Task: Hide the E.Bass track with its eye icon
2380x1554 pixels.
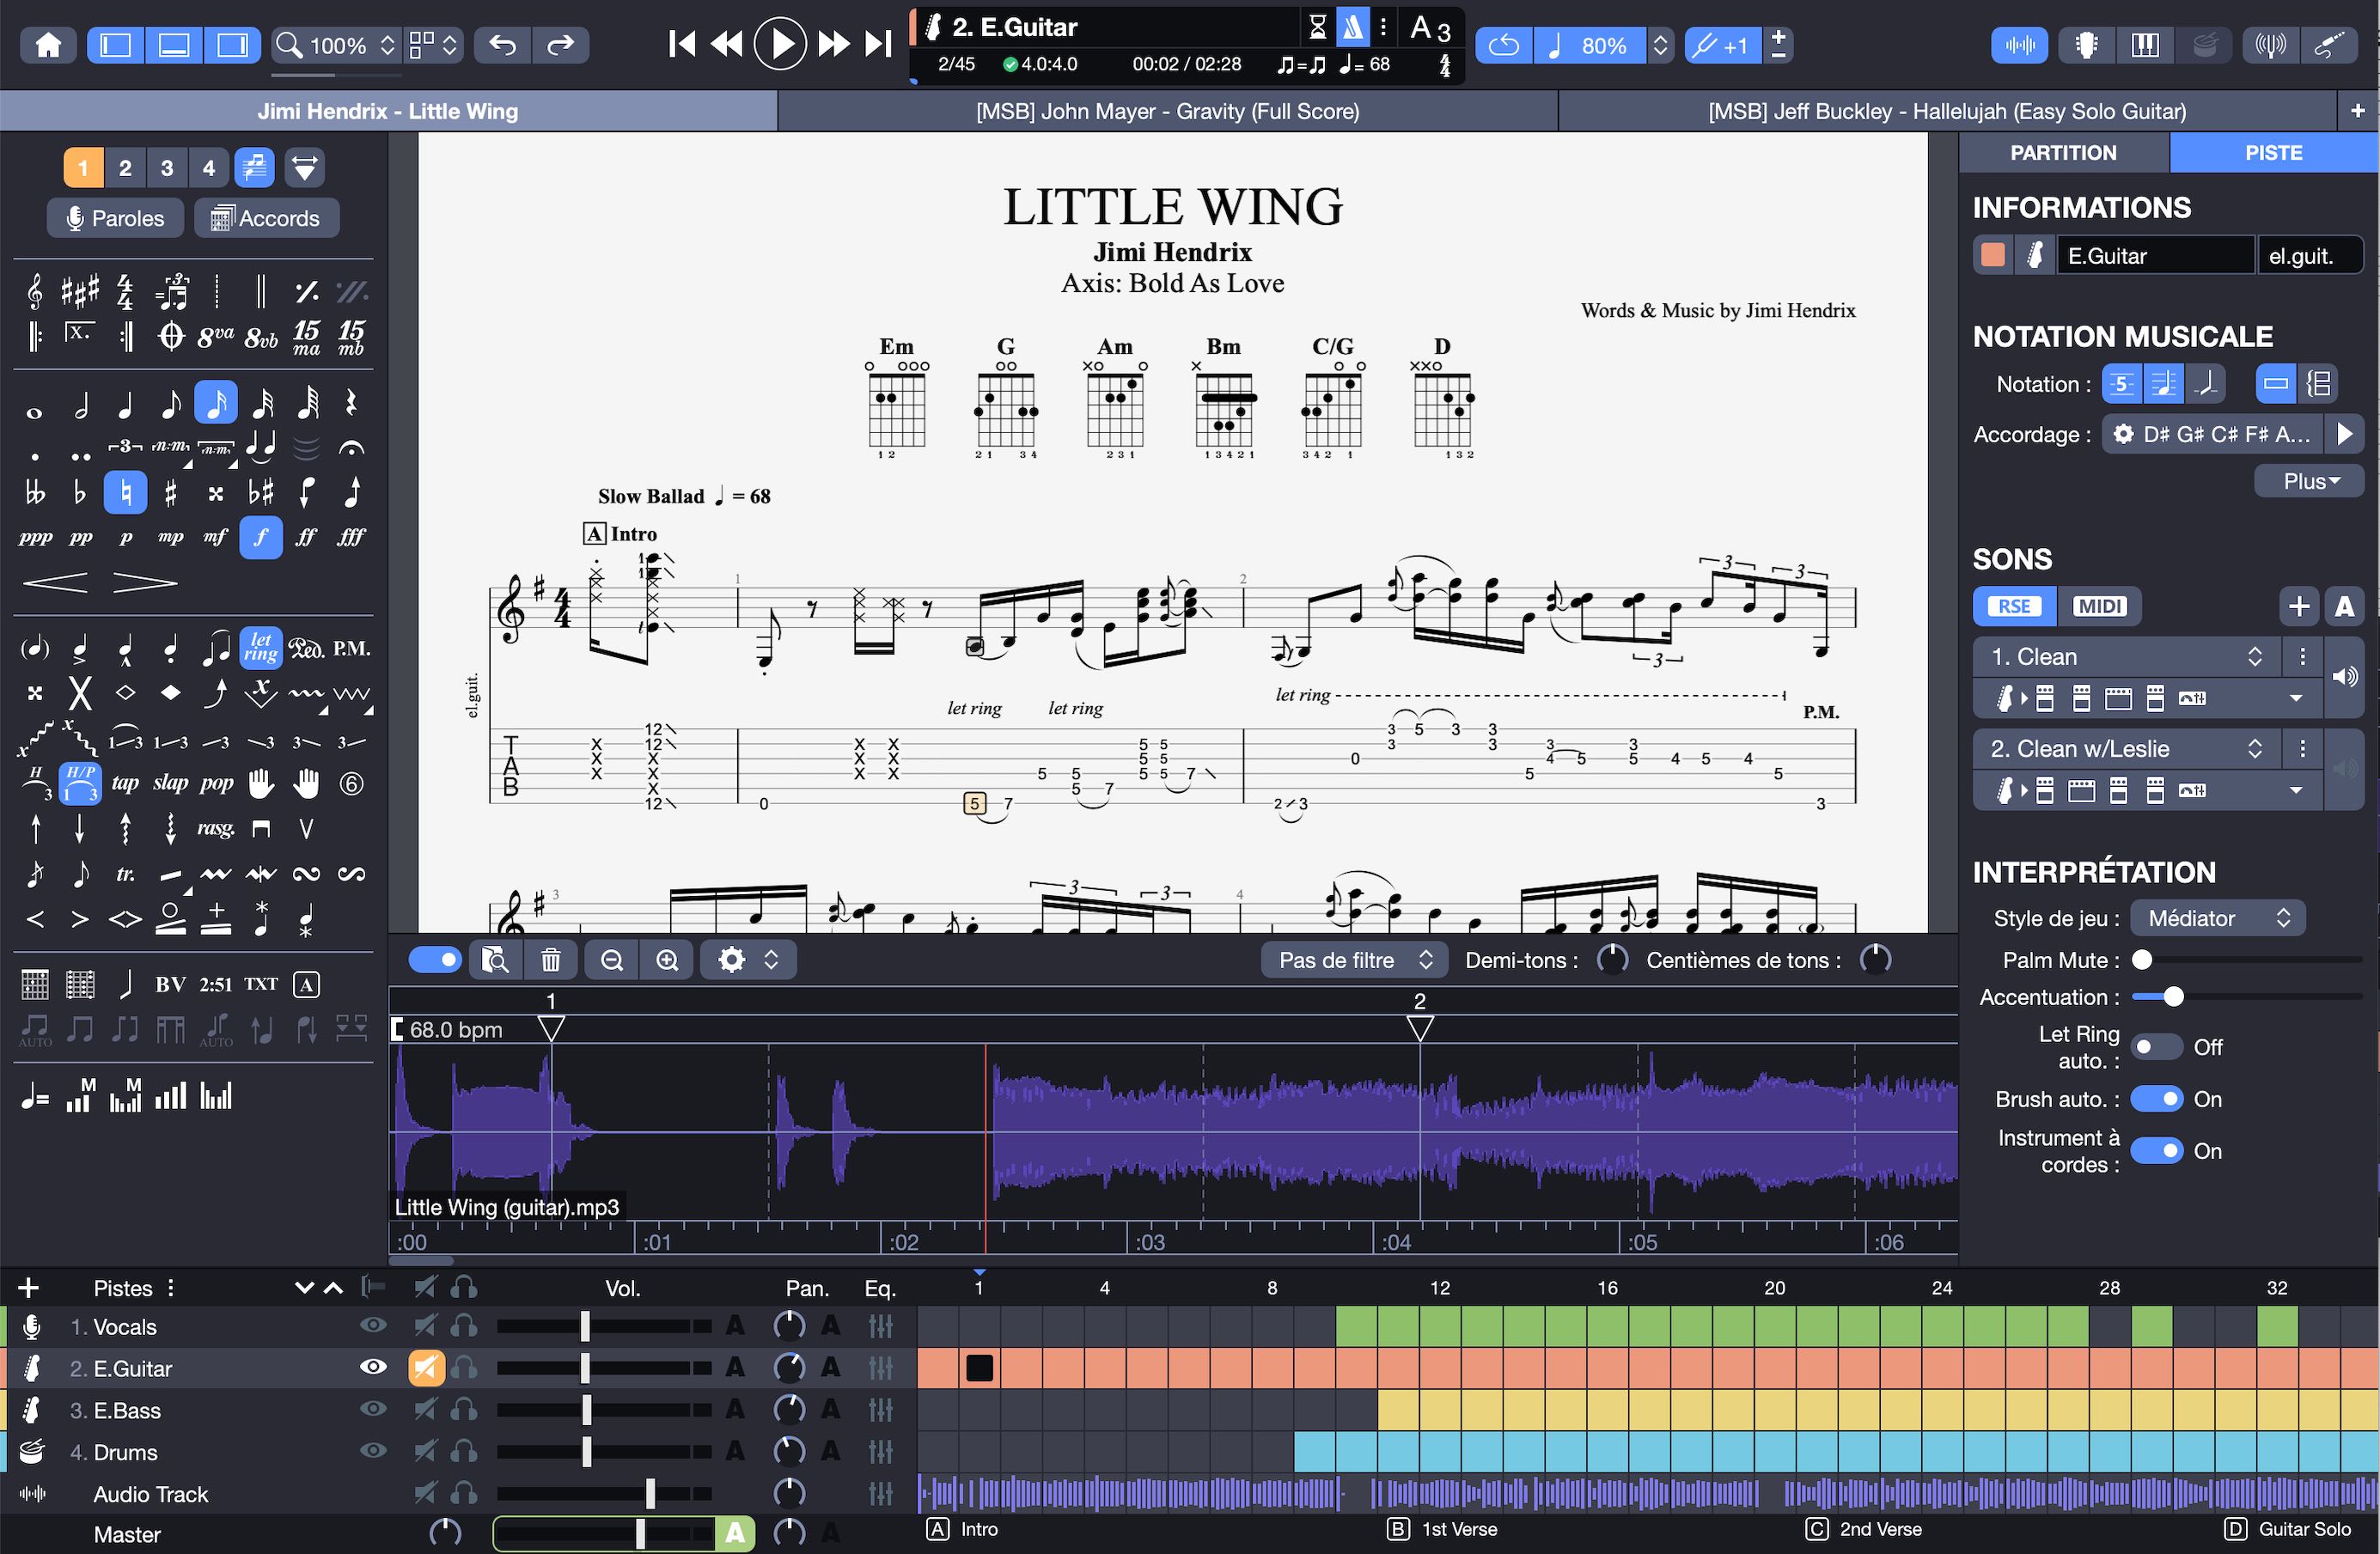Action: (x=373, y=1410)
